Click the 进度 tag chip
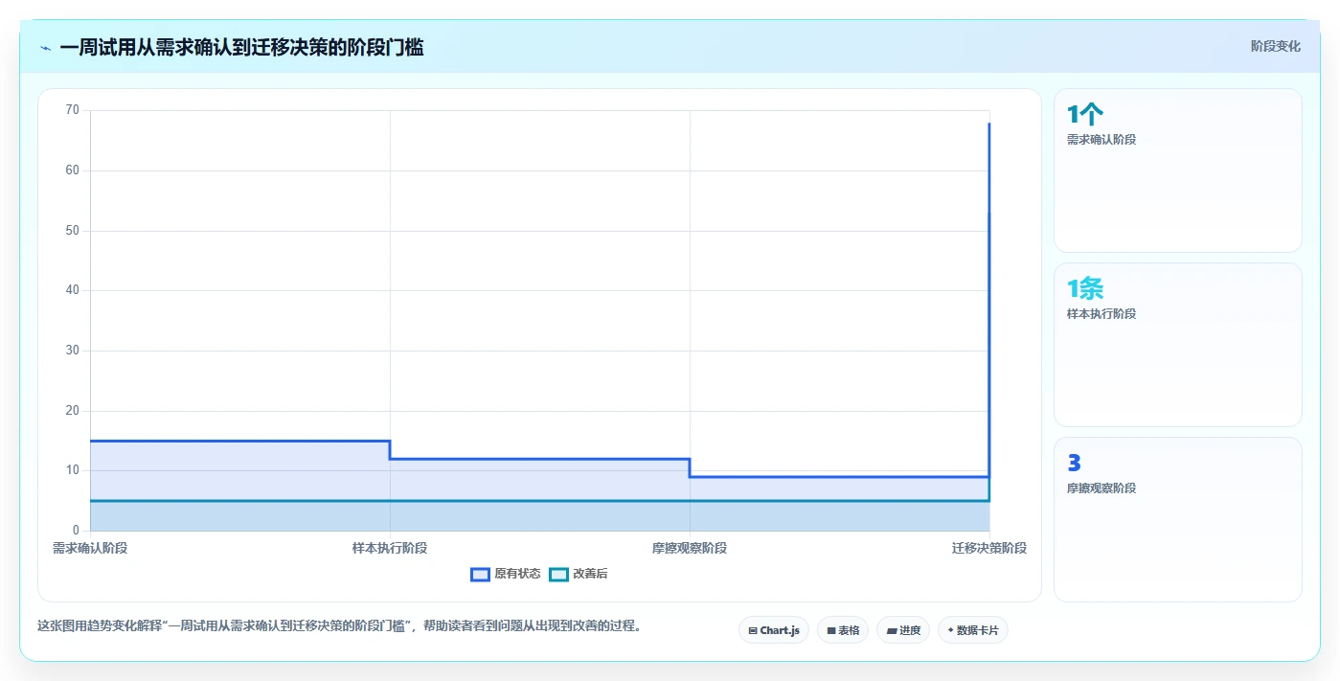The width and height of the screenshot is (1340, 681). tap(903, 630)
